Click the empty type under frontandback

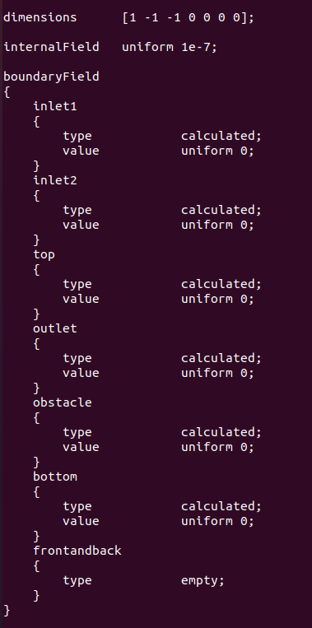[x=203, y=580]
